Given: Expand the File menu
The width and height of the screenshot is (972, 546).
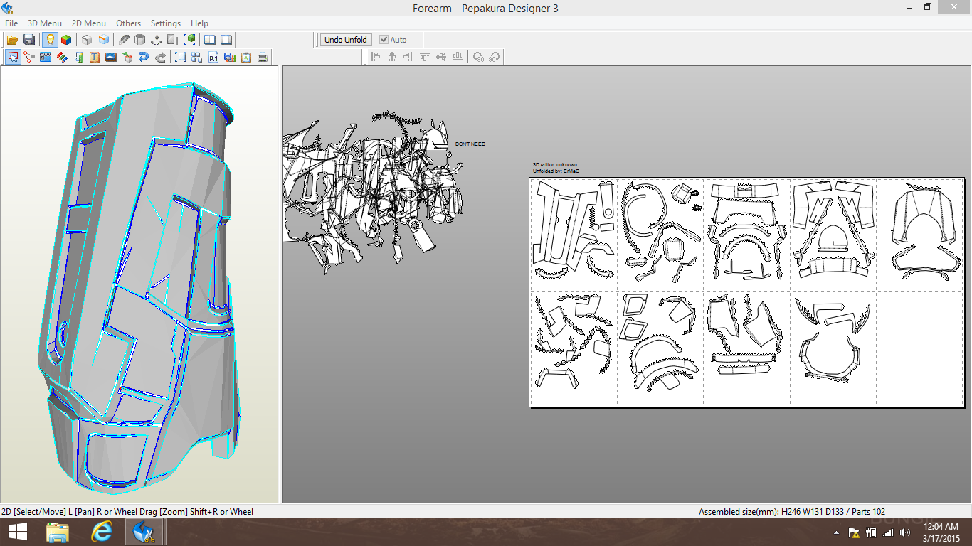Looking at the screenshot, I should [x=11, y=23].
